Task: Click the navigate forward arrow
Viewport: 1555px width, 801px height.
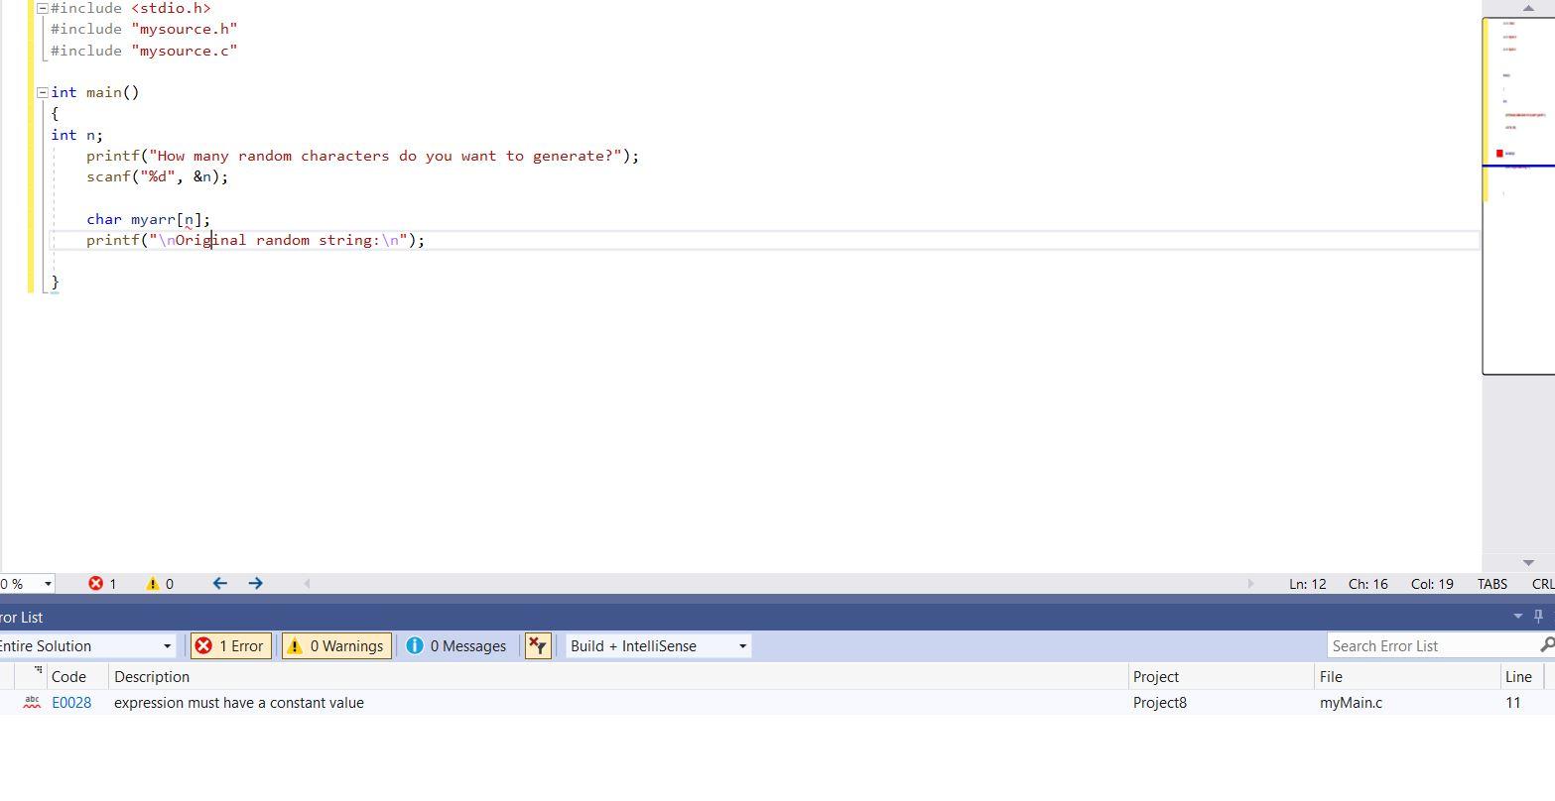Action: tap(255, 583)
